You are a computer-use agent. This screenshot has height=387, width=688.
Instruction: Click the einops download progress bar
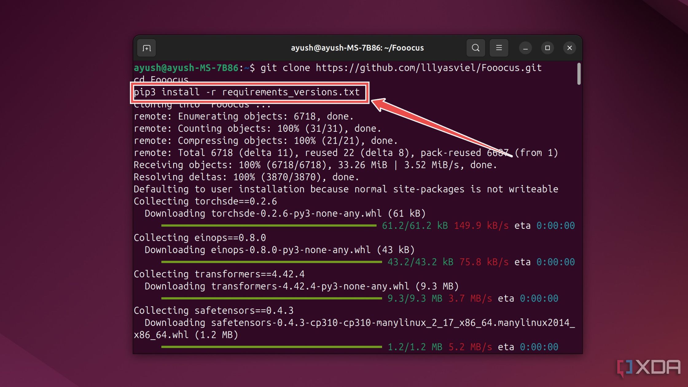[272, 262]
